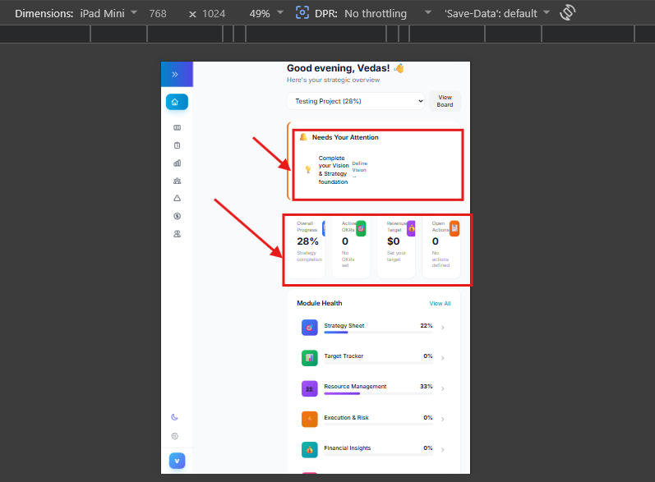This screenshot has width=655, height=482.
Task: Open the clipboard sidebar icon
Action: [178, 145]
